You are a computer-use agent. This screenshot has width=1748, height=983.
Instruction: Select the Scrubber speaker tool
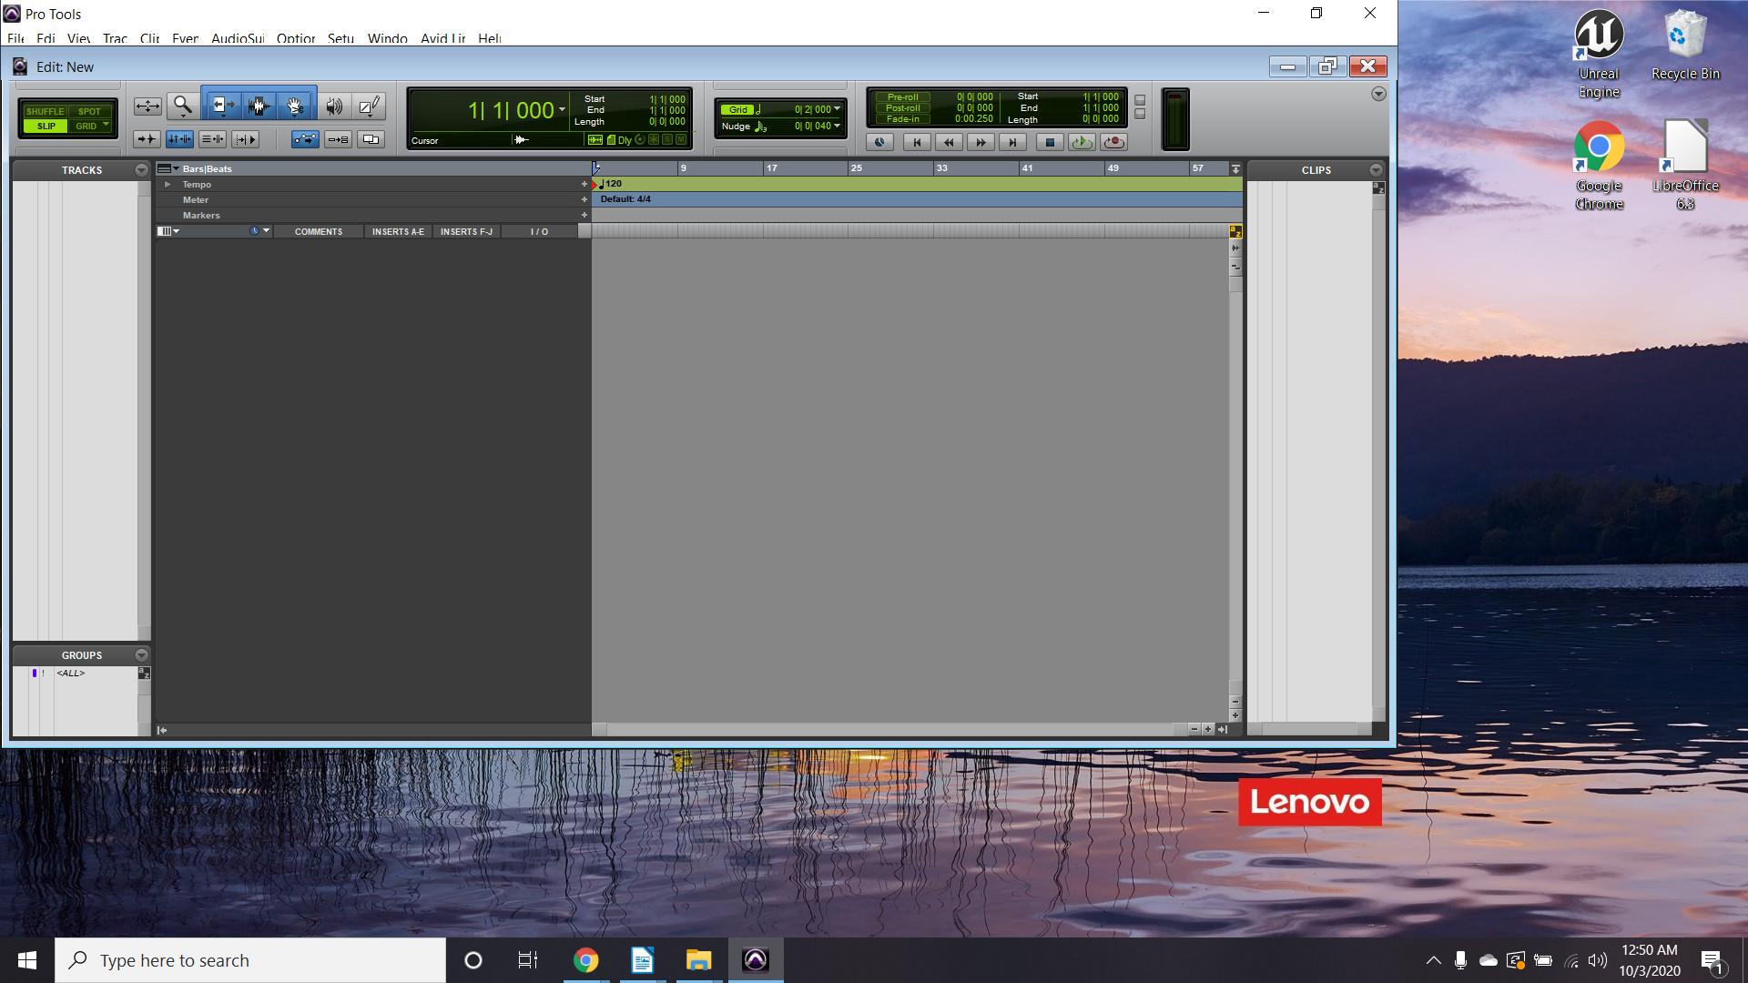tap(334, 106)
